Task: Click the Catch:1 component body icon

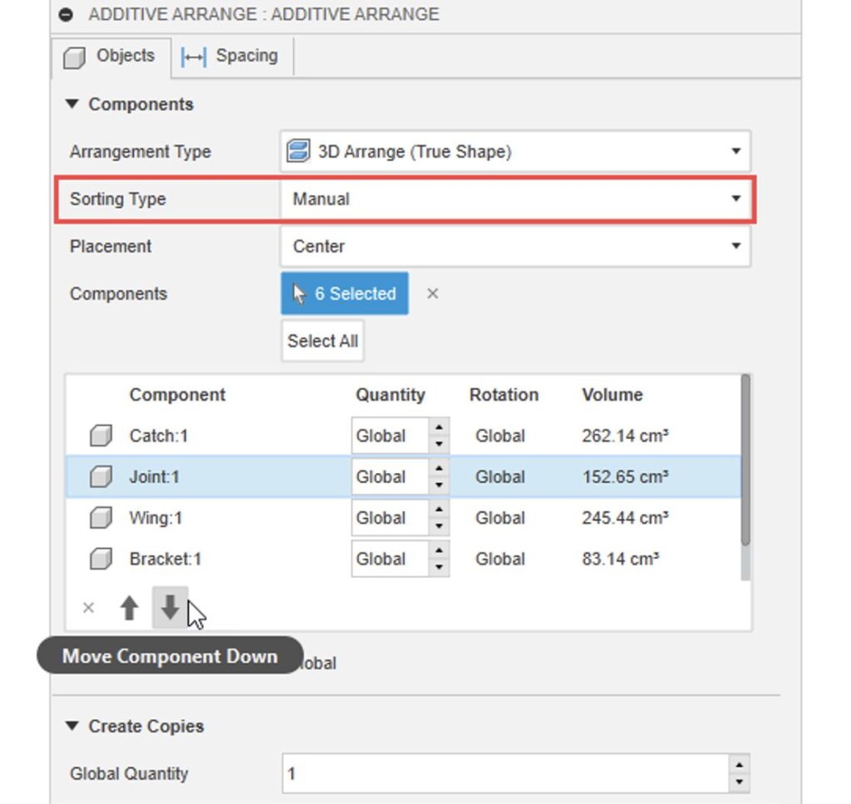Action: pos(101,436)
